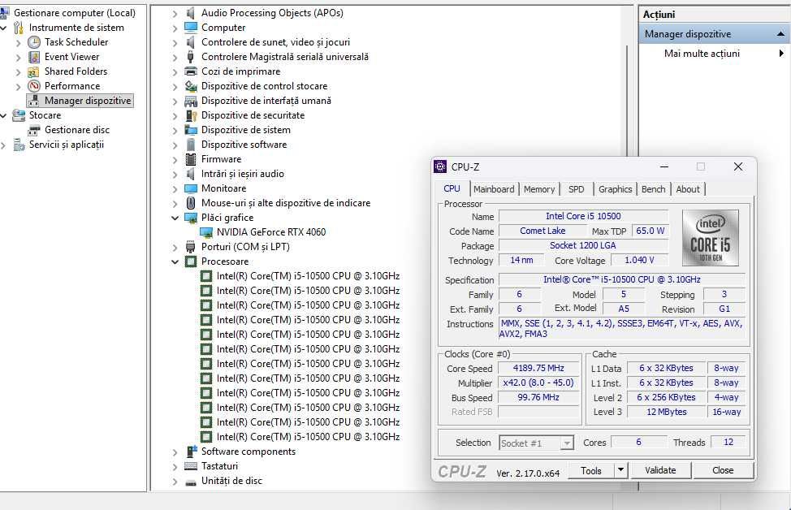Viewport: 791px width, 510px height.
Task: Collapse the Manager dispozitive actions header arrow
Action: (780, 34)
